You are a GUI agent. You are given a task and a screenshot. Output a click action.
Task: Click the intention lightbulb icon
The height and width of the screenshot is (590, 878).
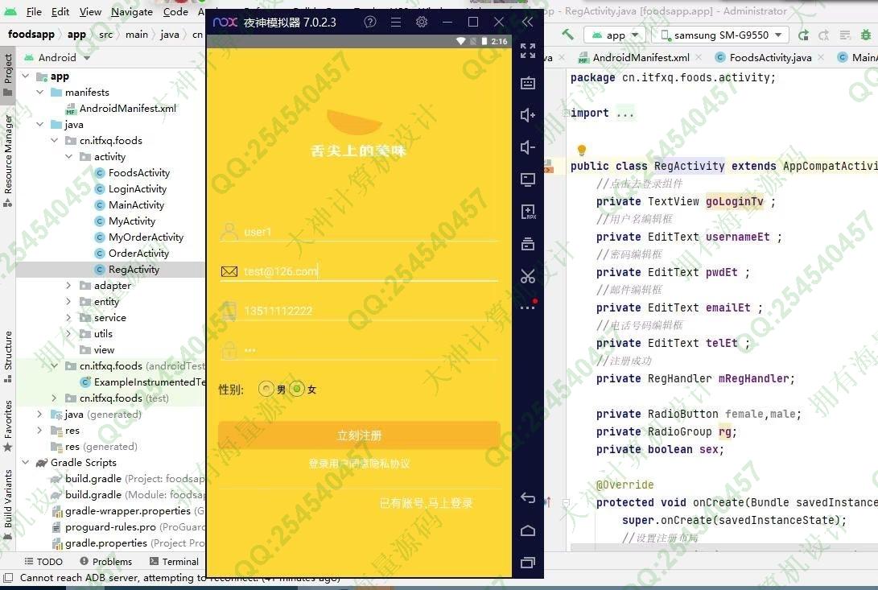click(582, 151)
